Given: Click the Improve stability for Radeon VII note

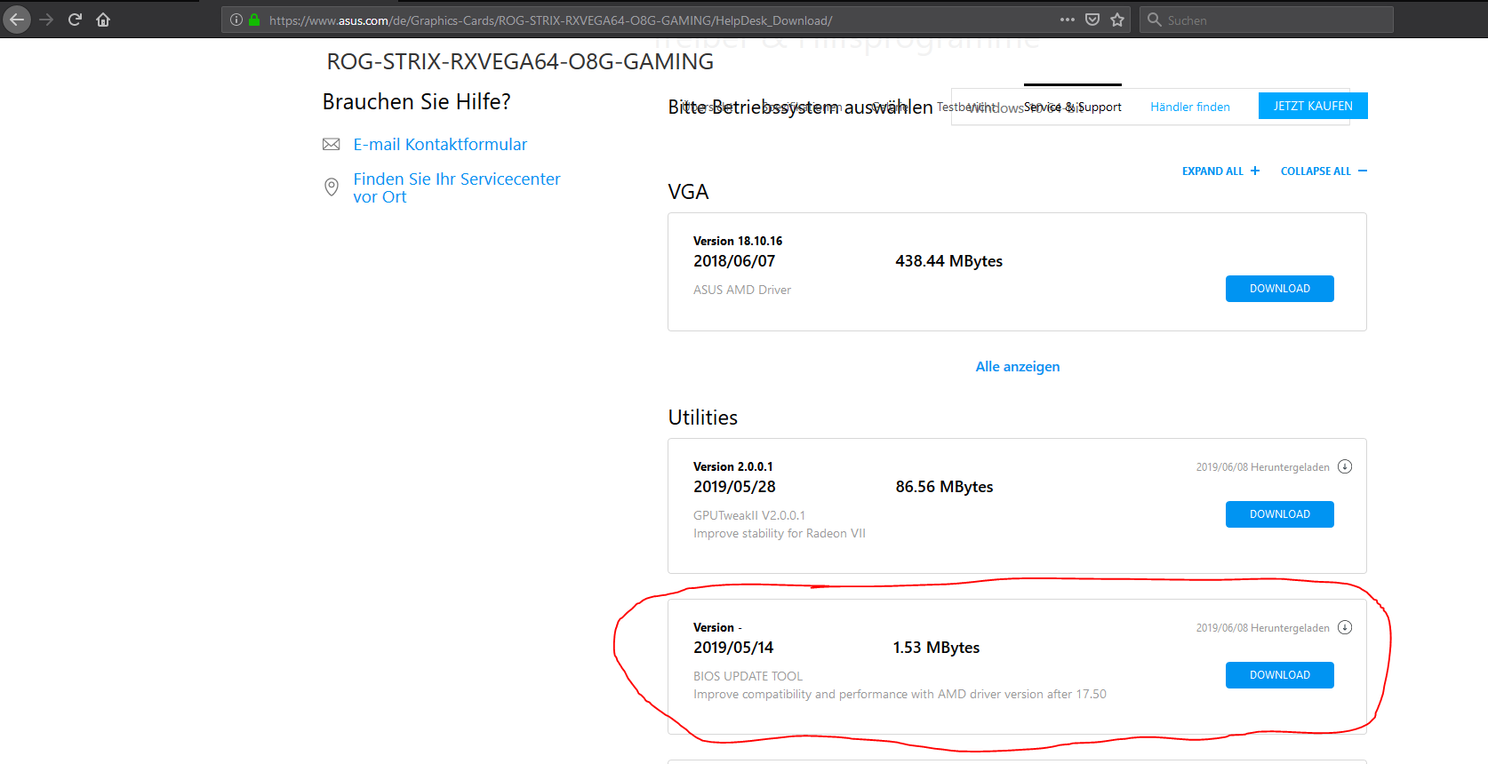Looking at the screenshot, I should (x=780, y=533).
